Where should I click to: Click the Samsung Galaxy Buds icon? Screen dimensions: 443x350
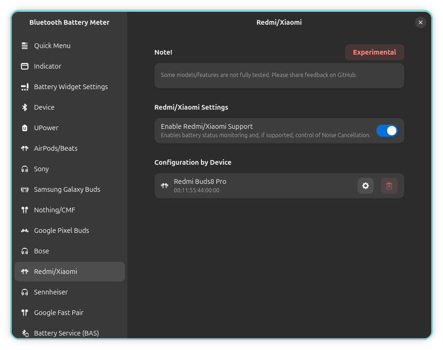25,189
